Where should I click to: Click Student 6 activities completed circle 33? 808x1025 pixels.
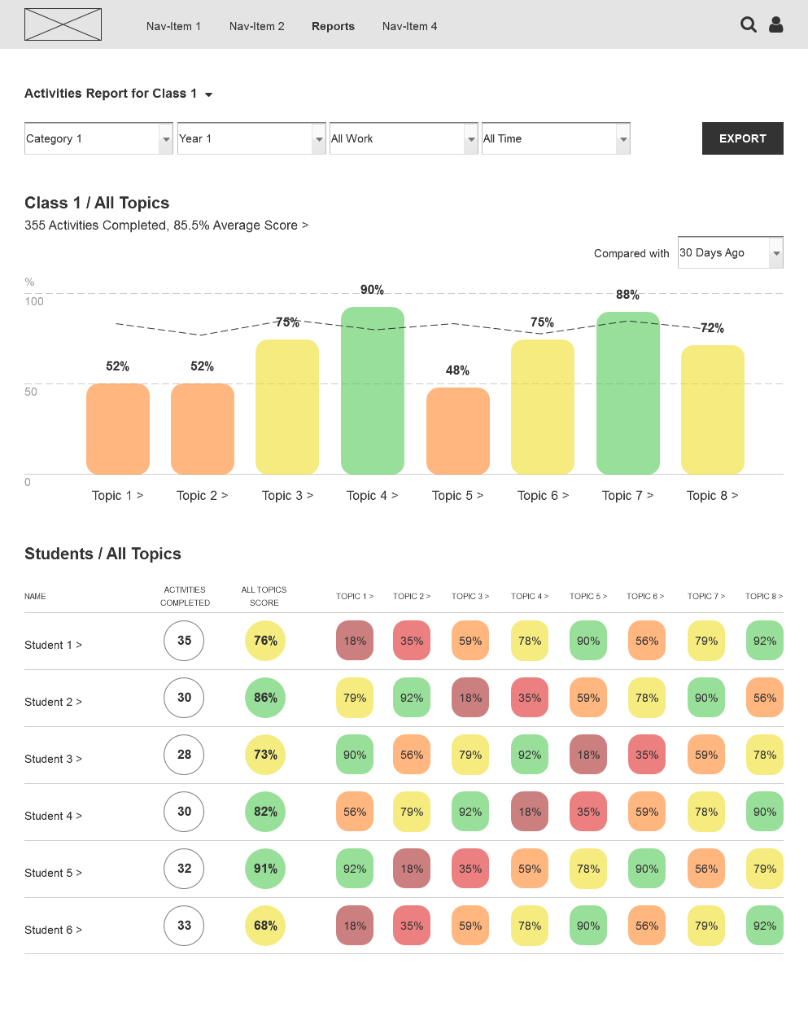184,926
